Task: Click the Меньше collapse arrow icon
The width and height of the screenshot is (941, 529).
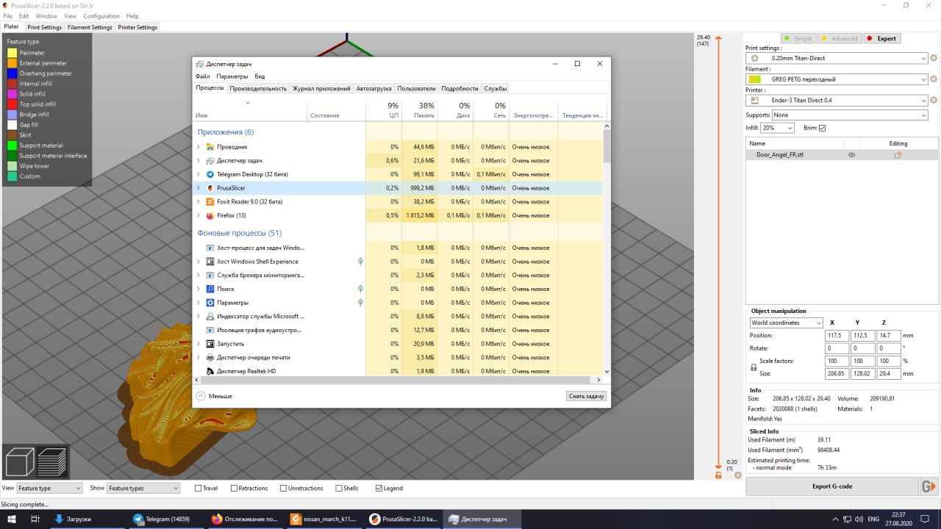Action: coord(201,396)
